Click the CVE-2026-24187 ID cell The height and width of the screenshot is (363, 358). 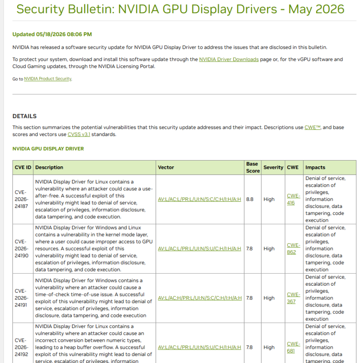coord(23,199)
